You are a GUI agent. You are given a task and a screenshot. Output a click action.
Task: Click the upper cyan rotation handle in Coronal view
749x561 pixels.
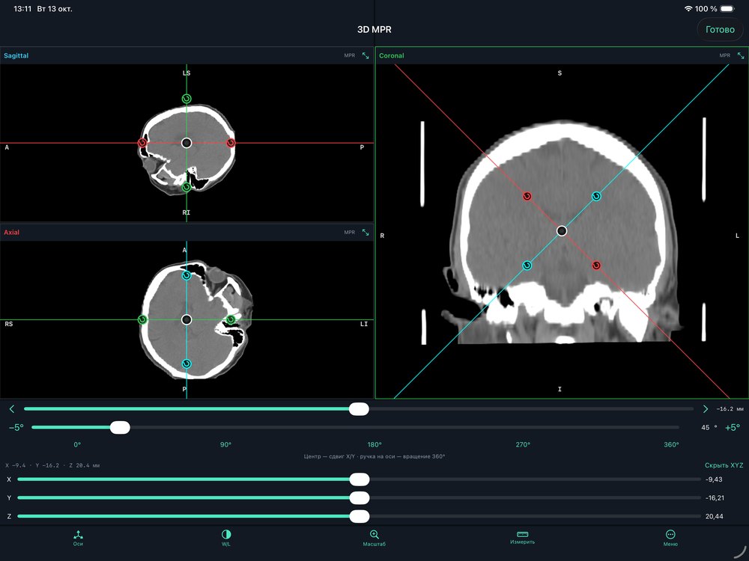[x=596, y=196]
